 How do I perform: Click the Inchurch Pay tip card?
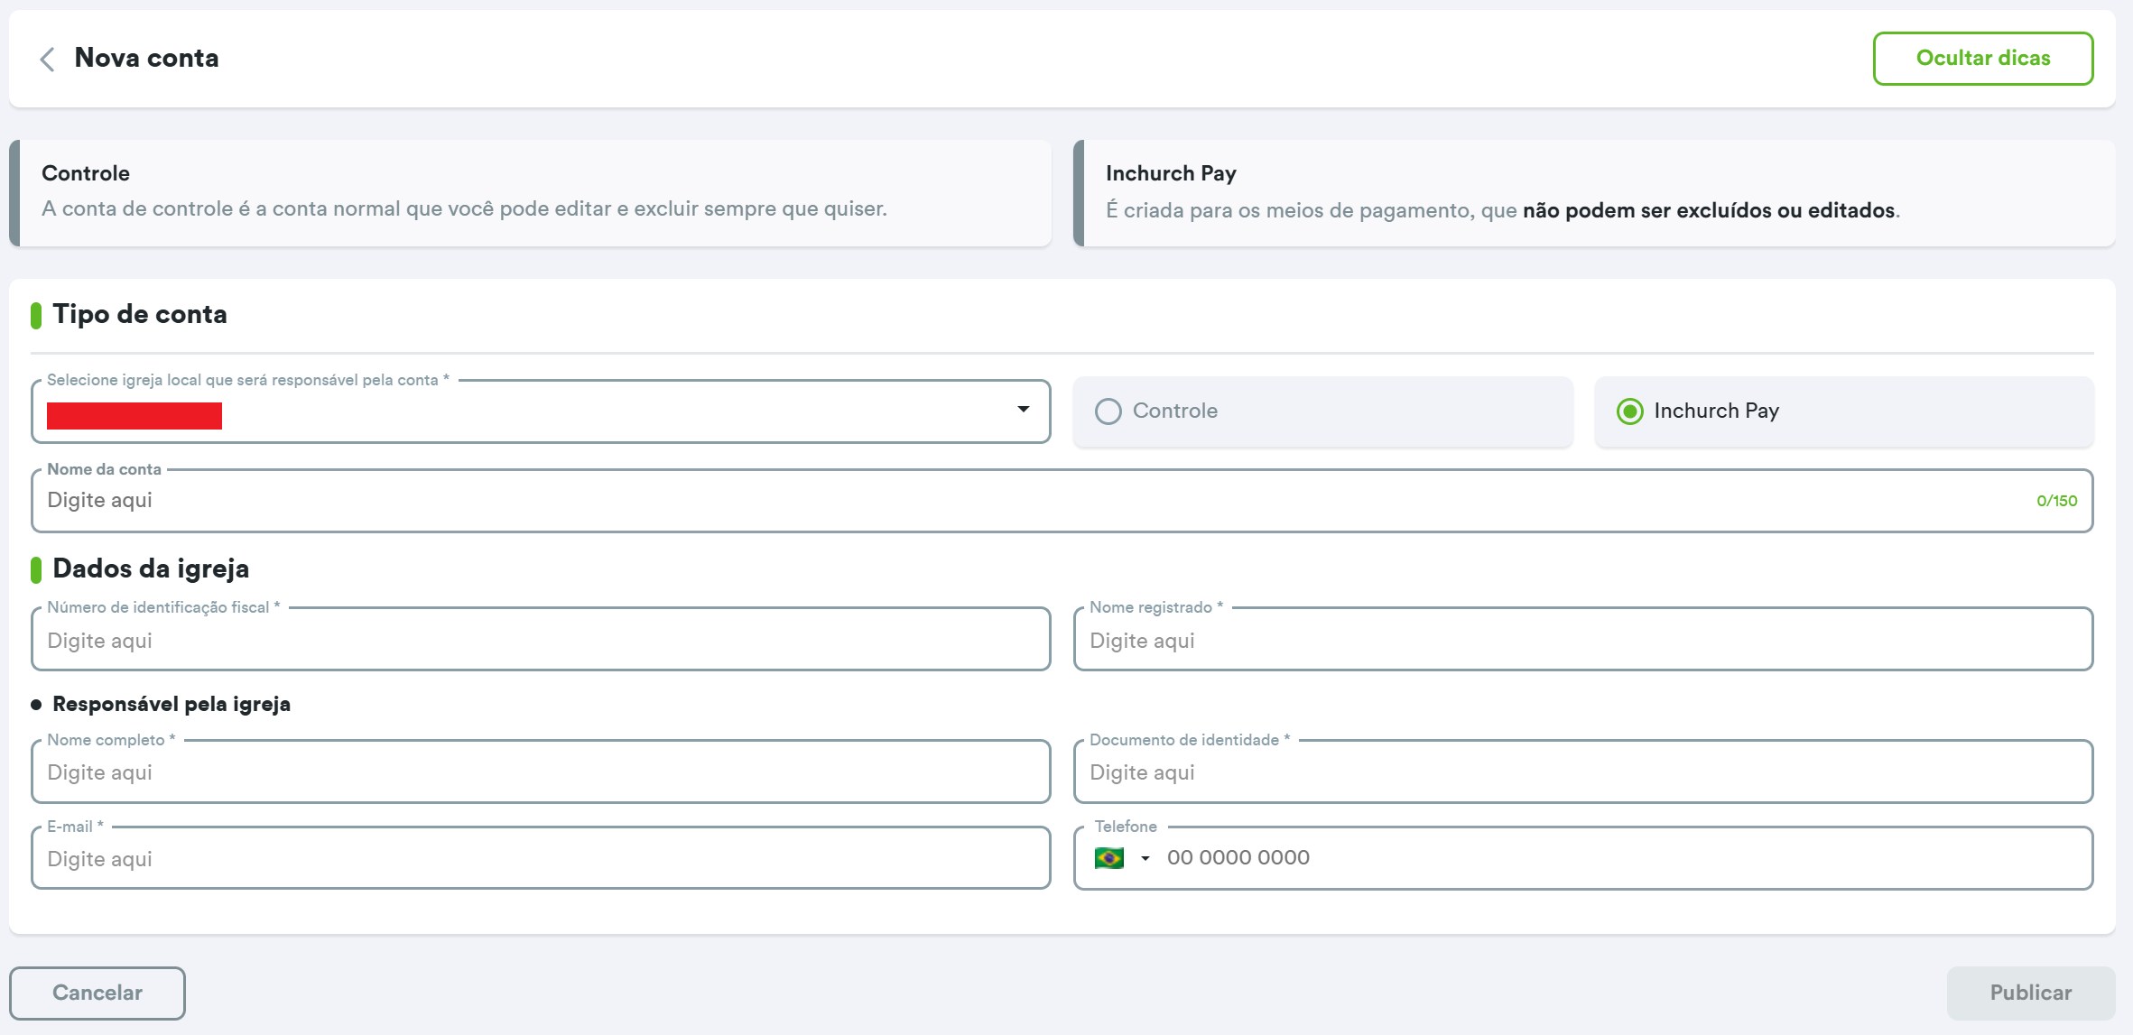(x=1594, y=192)
